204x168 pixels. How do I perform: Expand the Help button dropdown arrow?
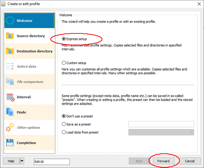22,161
